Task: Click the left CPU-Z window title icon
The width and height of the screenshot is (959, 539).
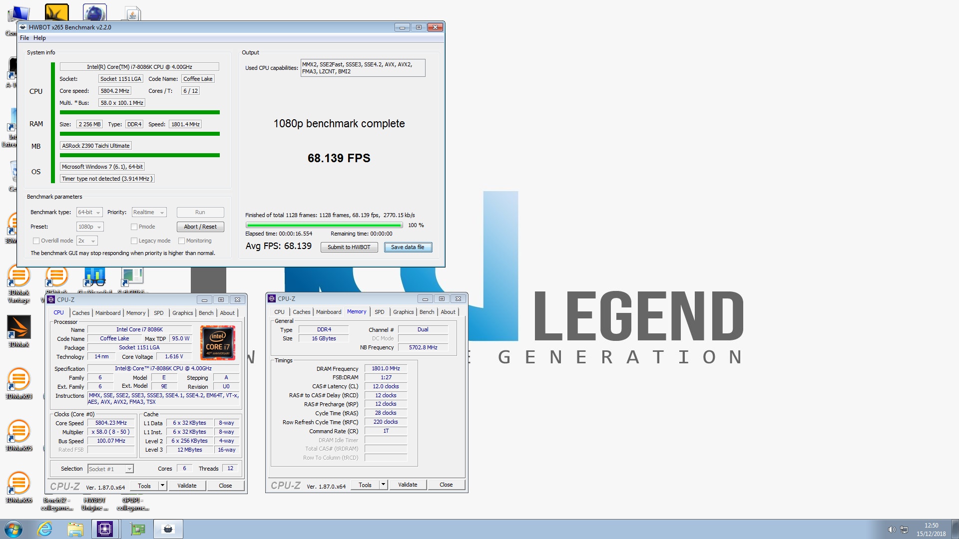Action: point(50,299)
